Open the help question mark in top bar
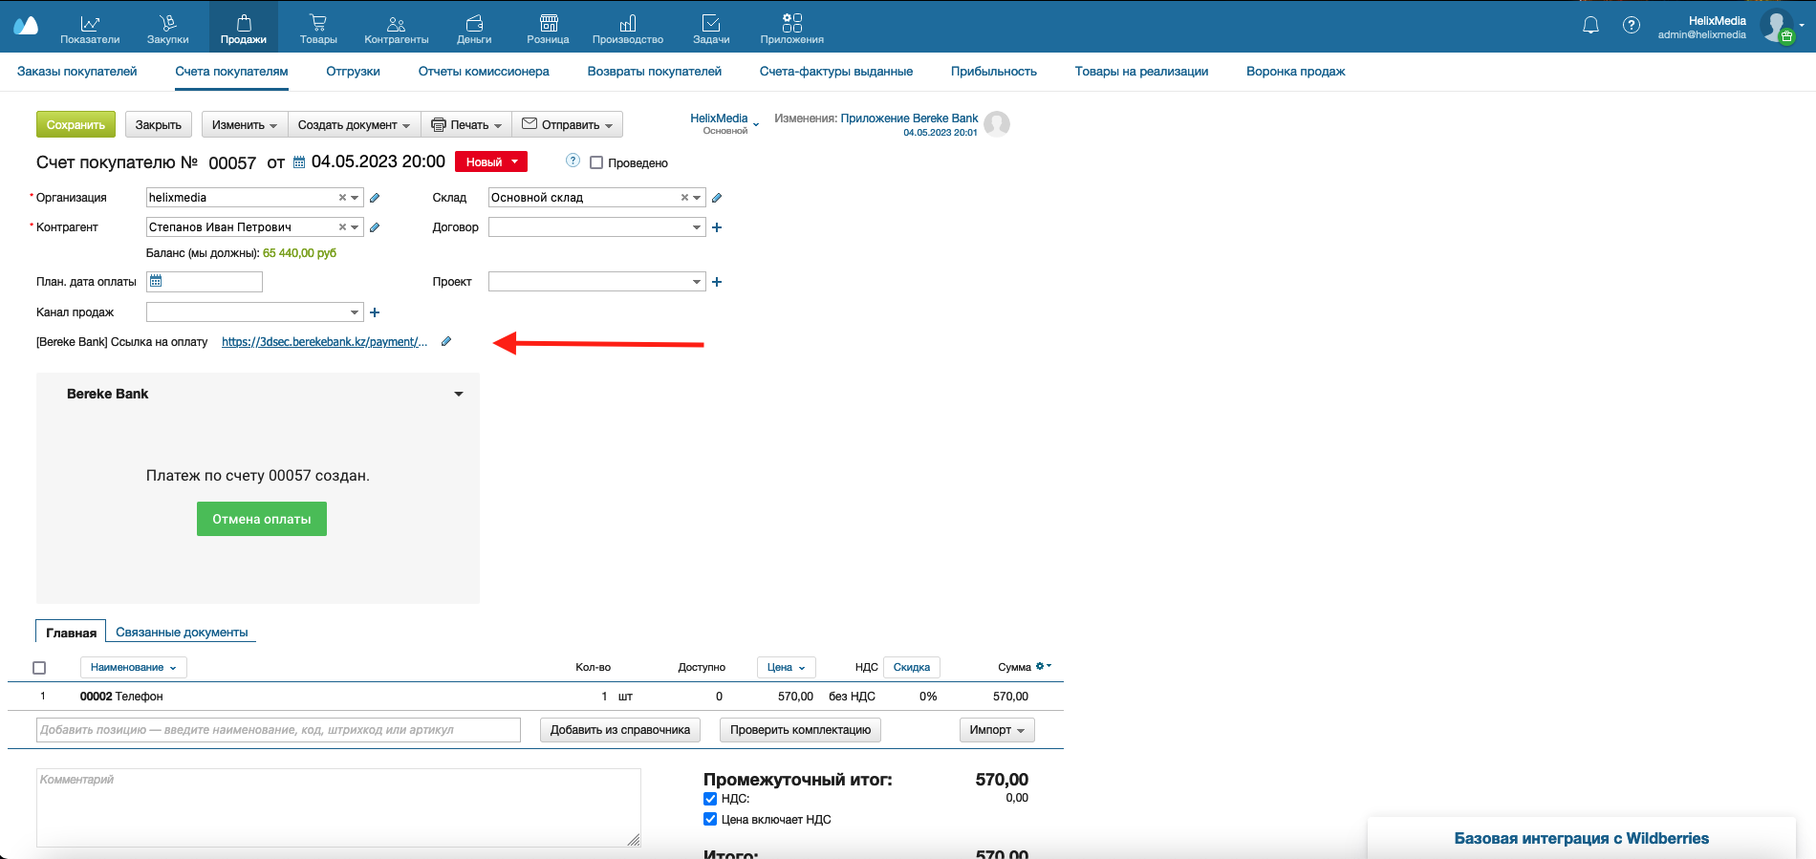Screen dimensions: 1816x859 (1632, 26)
